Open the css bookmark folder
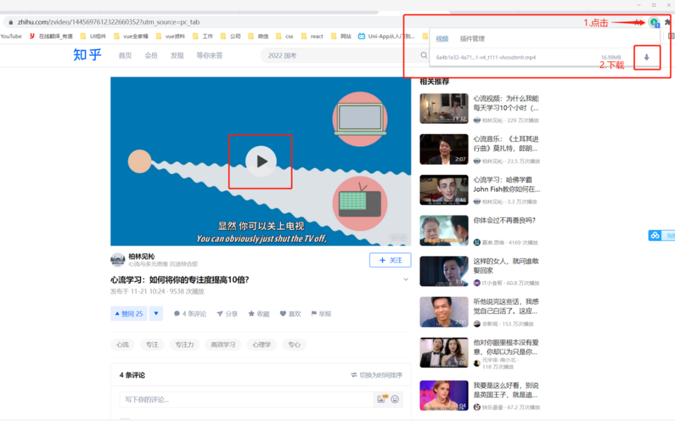 pyautogui.click(x=284, y=36)
